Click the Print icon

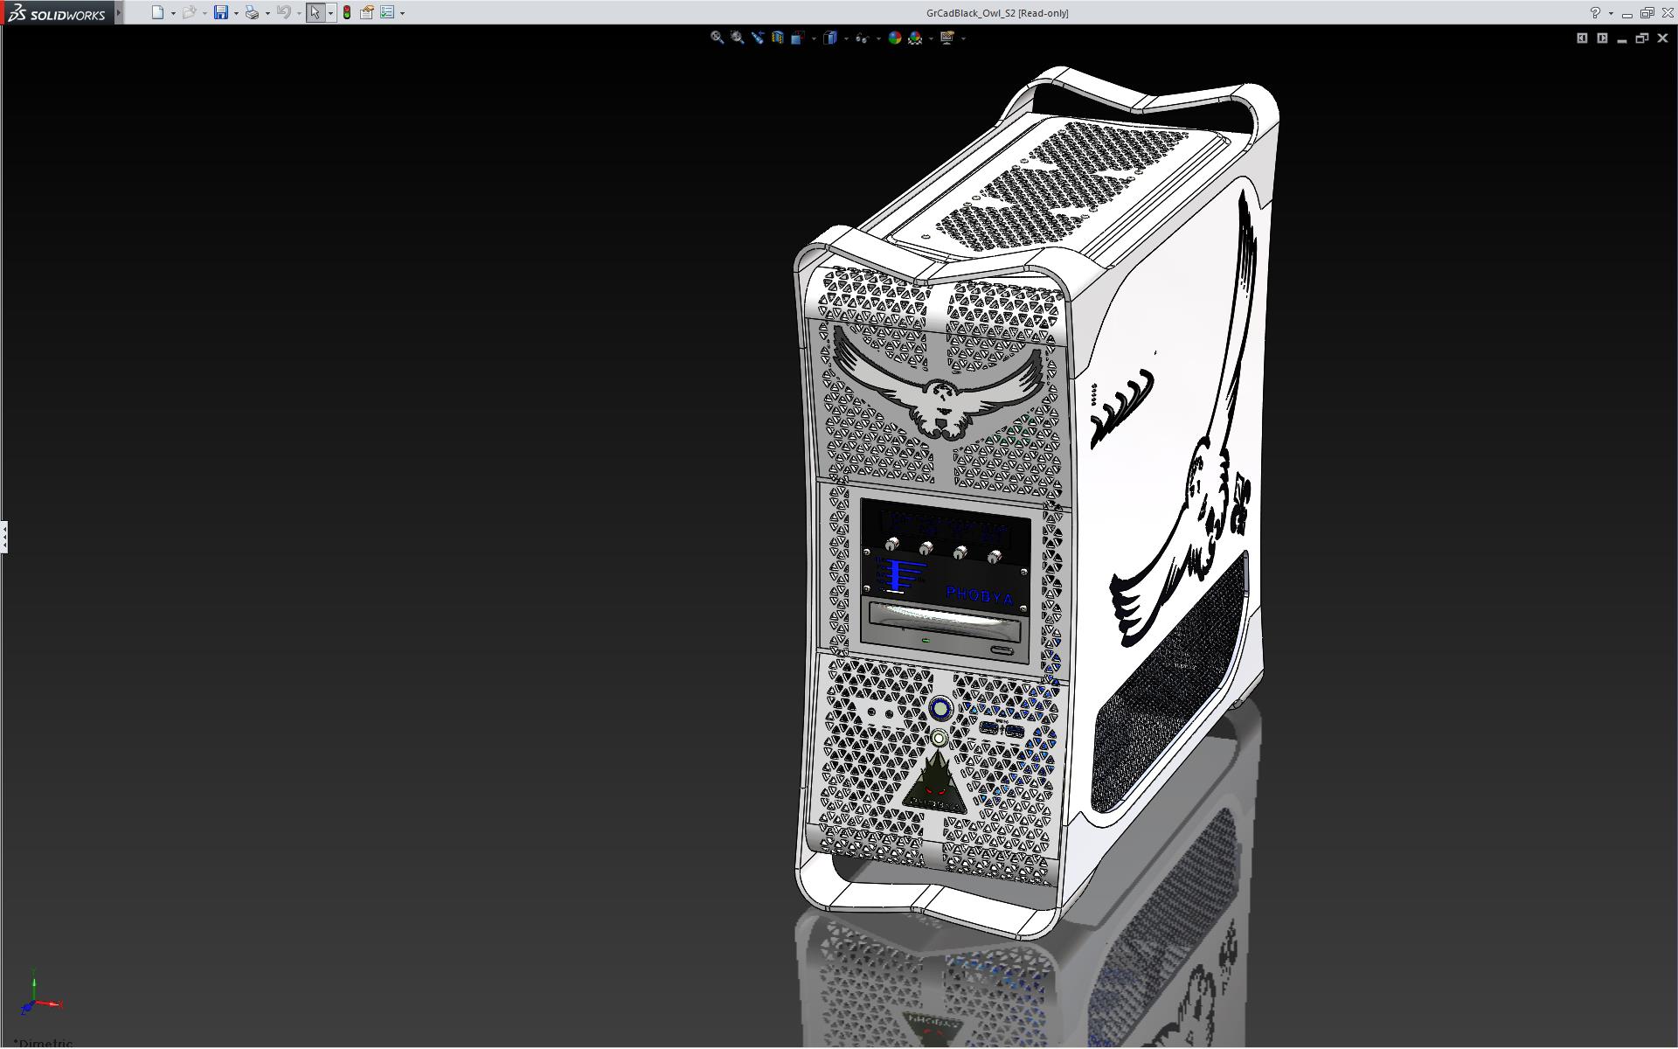pos(252,12)
